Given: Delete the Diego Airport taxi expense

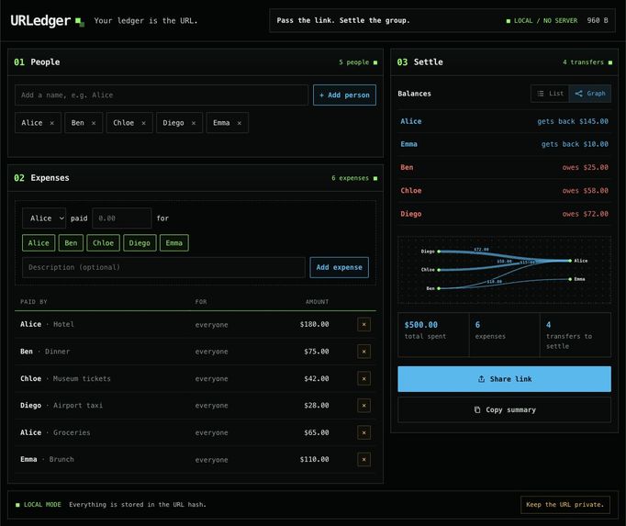Looking at the screenshot, I should [x=363, y=406].
